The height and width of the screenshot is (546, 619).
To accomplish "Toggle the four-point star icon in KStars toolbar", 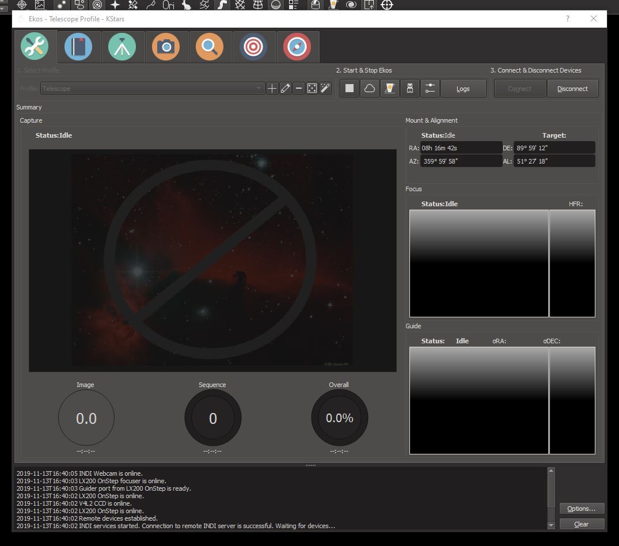I will (115, 5).
